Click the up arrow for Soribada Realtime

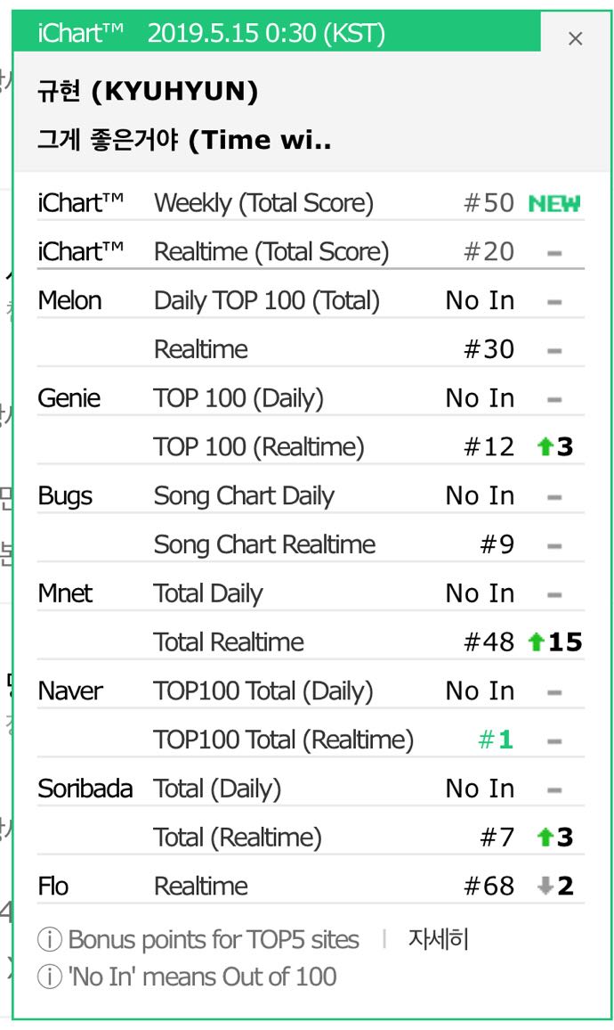(545, 838)
